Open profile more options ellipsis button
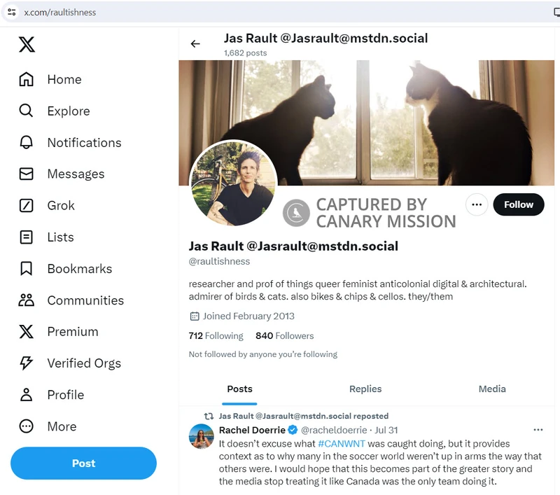This screenshot has width=560, height=495. [x=477, y=204]
